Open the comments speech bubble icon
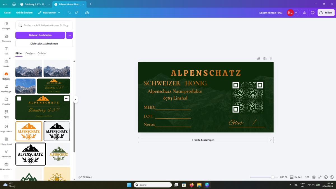The height and width of the screenshot is (189, 336). (x=313, y=13)
